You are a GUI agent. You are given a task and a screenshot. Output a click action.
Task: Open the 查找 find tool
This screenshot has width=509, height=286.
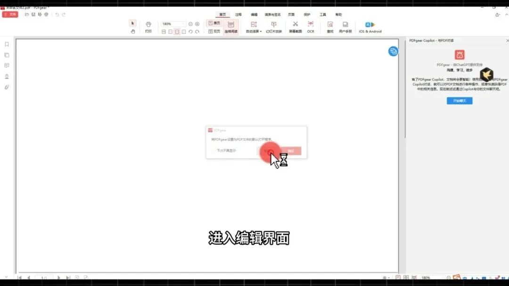(330, 27)
